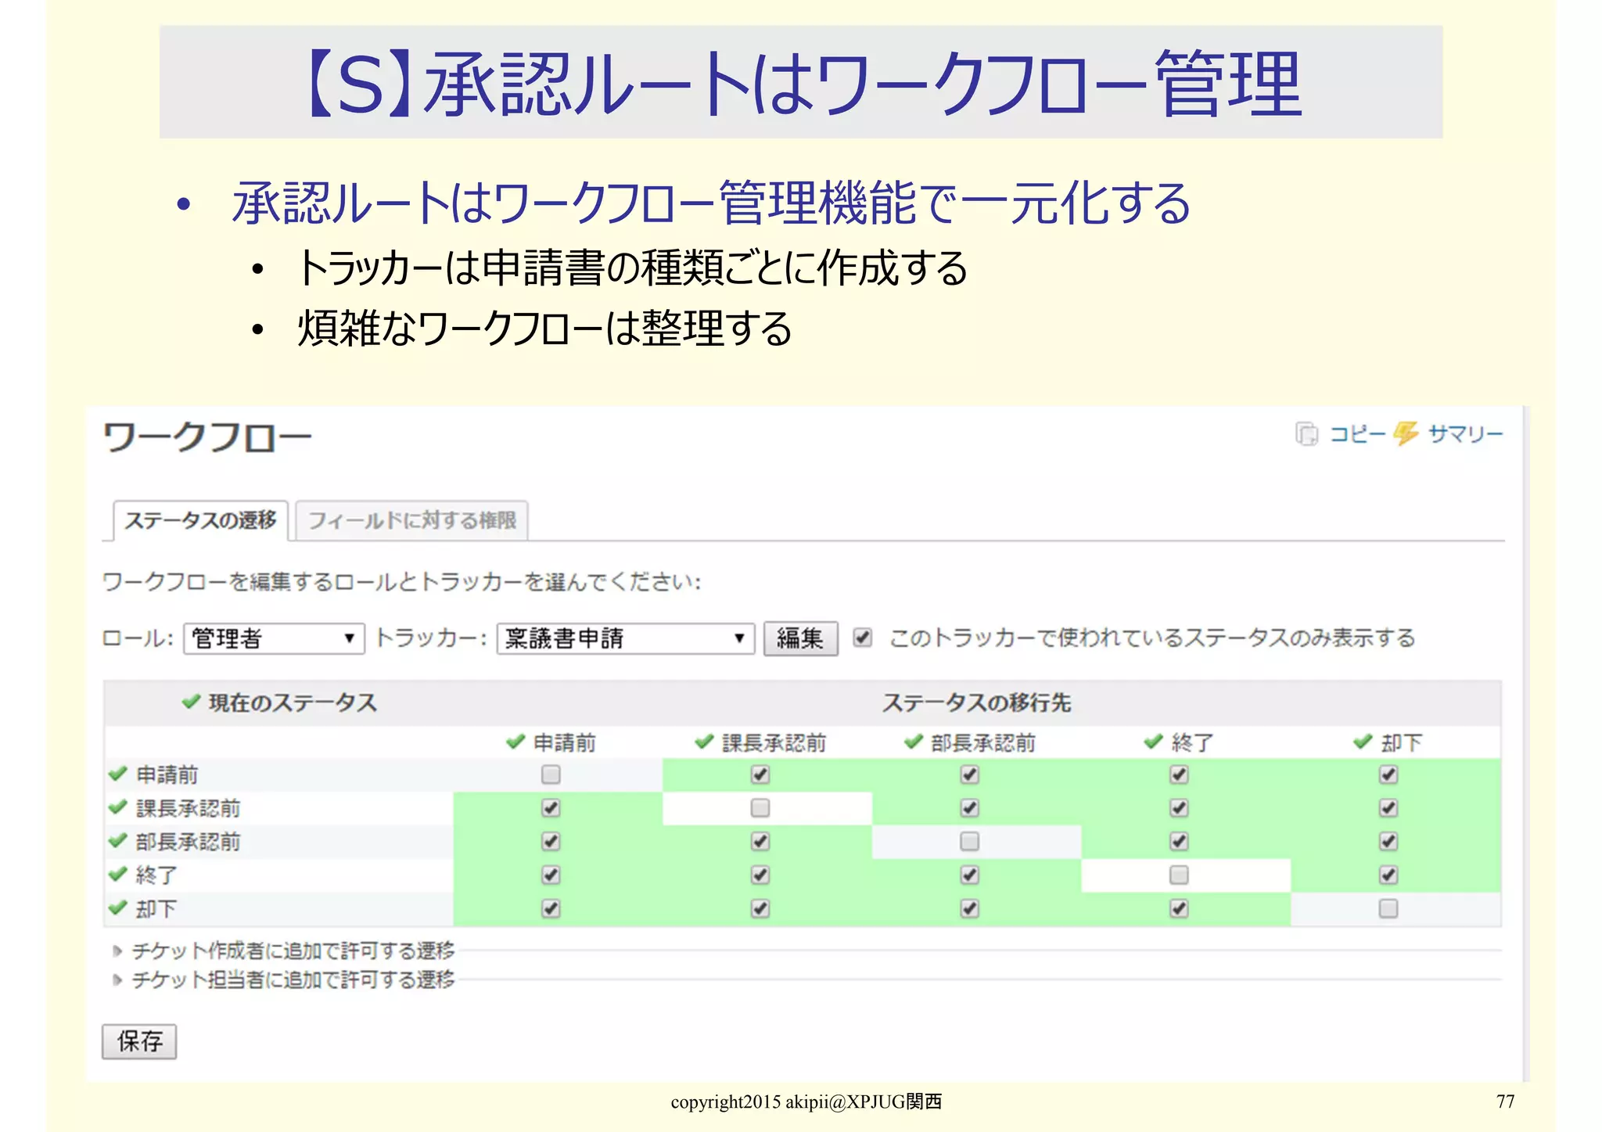The height and width of the screenshot is (1132, 1602).
Task: Uncheck 却下 row to 終了 transition
Action: click(1179, 908)
